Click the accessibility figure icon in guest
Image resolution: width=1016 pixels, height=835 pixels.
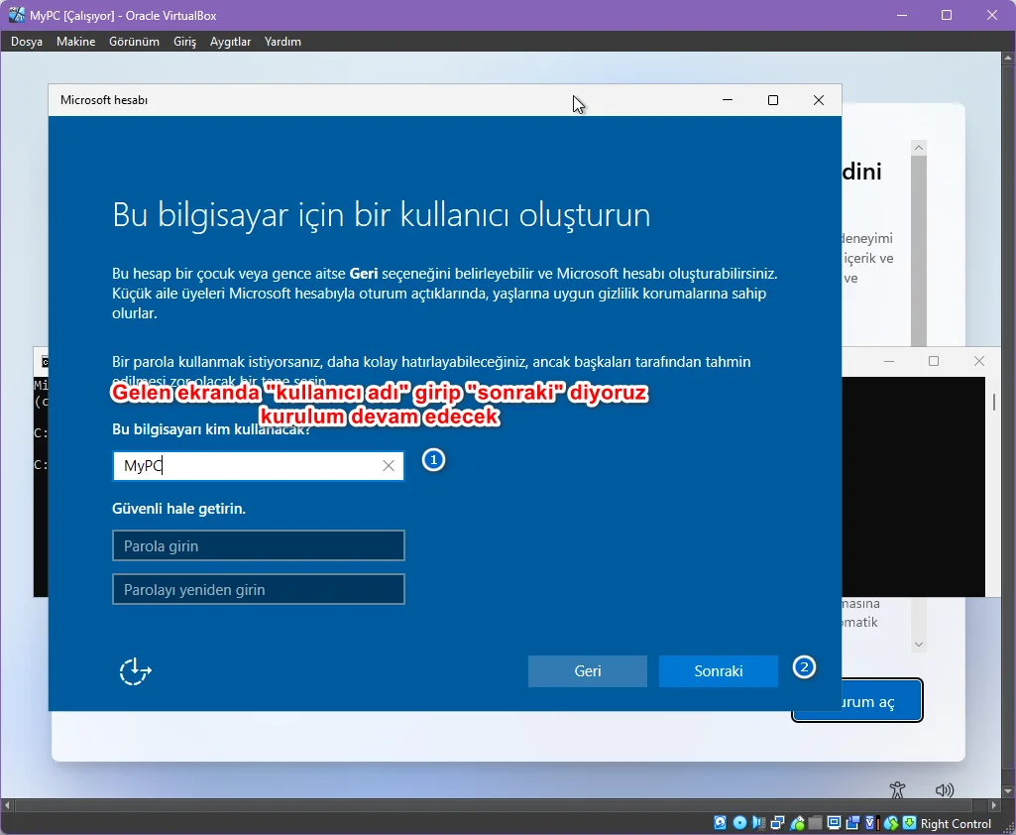[897, 789]
